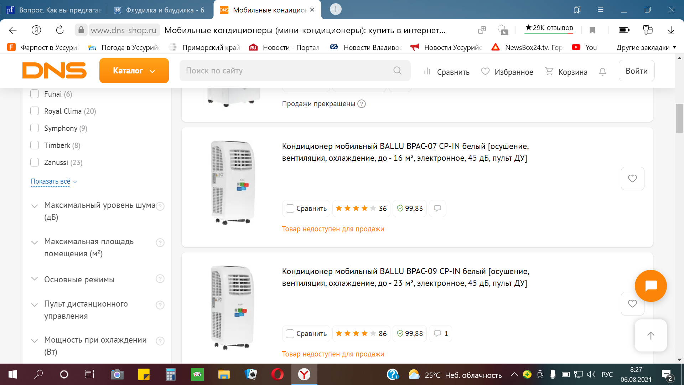Expand Показать всё brands list
Screen dimensions: 684x385
click(x=54, y=181)
